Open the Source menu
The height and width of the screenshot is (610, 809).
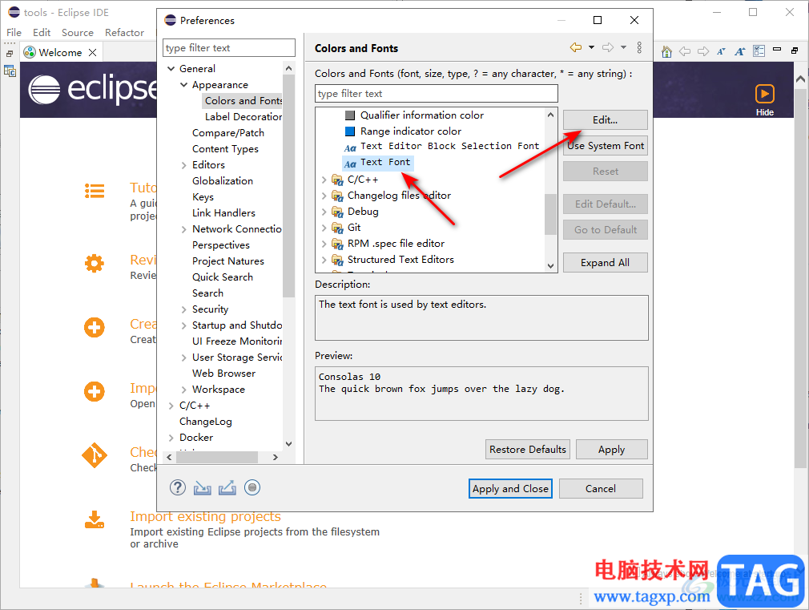[78, 32]
